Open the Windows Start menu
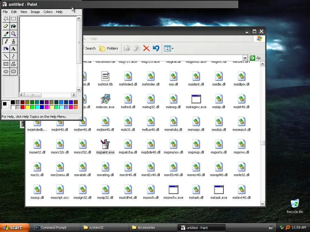The image size is (310, 232). tap(14, 227)
